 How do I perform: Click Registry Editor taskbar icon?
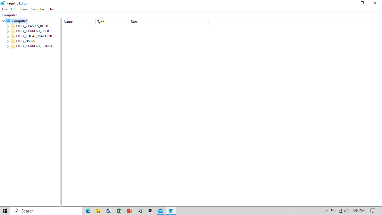(171, 211)
